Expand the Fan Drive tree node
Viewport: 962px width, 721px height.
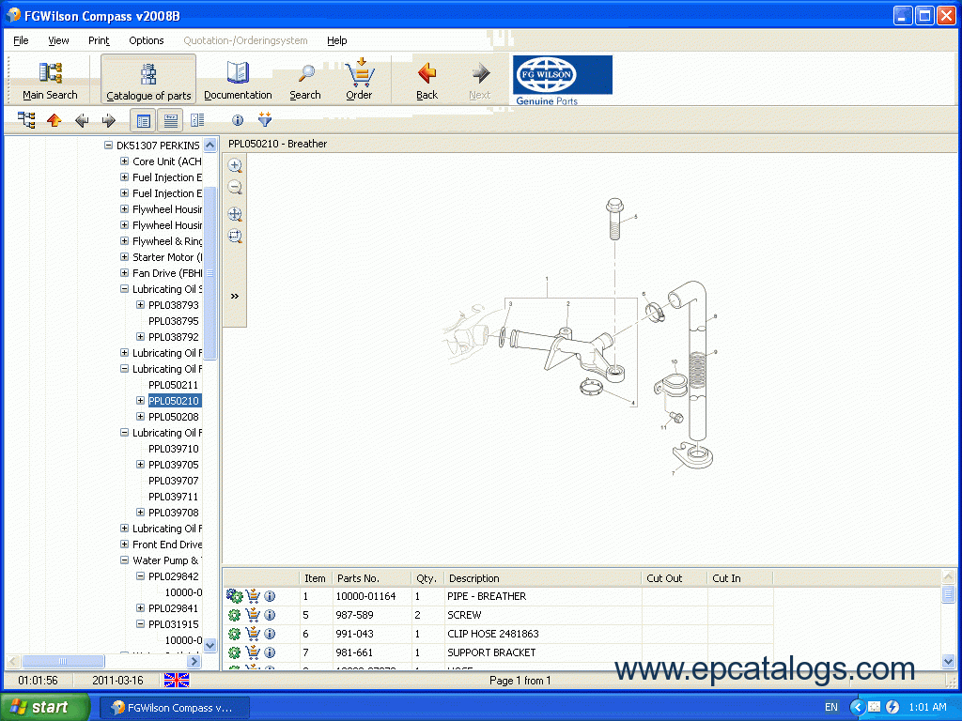coord(125,273)
